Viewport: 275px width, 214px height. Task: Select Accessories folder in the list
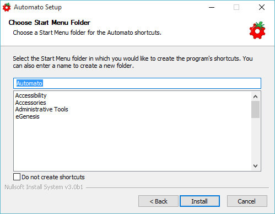pyautogui.click(x=30, y=103)
